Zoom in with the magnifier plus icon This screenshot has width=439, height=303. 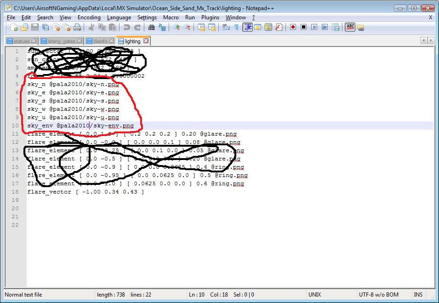177,27
